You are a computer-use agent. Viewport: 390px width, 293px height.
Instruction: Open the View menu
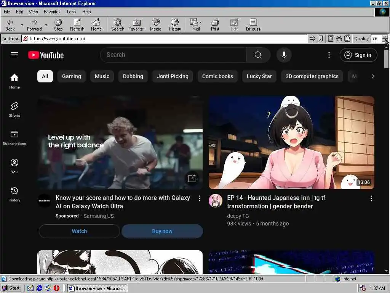[33, 12]
